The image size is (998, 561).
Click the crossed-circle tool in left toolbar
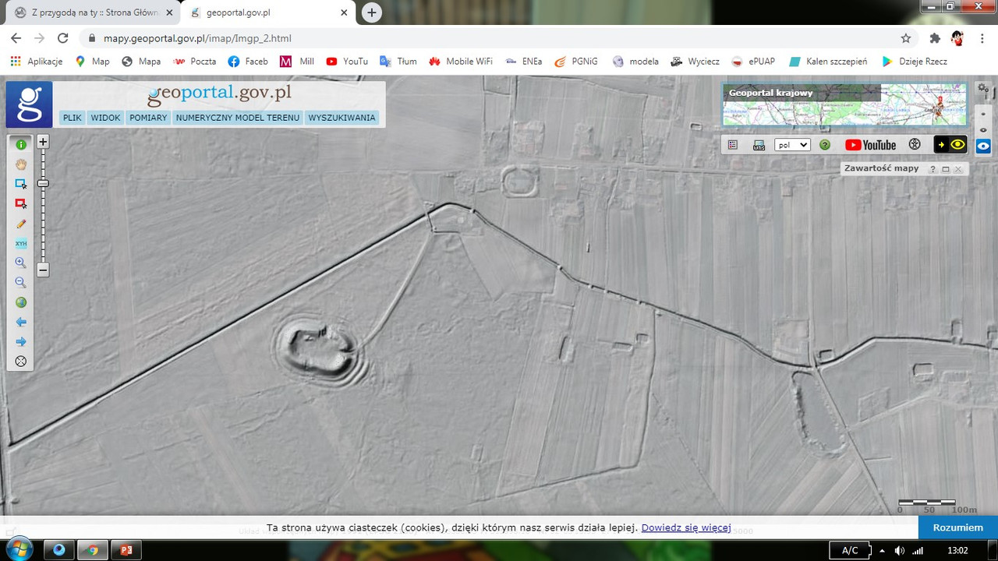(x=21, y=362)
